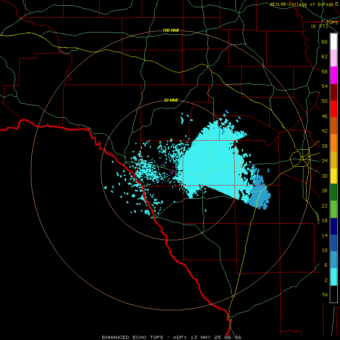Click the legend value '34'

pyautogui.click(x=325, y=161)
